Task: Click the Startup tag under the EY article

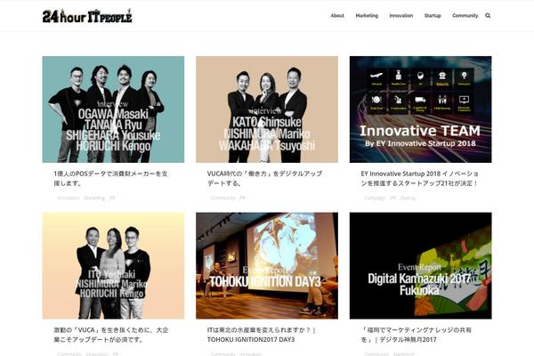Action: (408, 198)
